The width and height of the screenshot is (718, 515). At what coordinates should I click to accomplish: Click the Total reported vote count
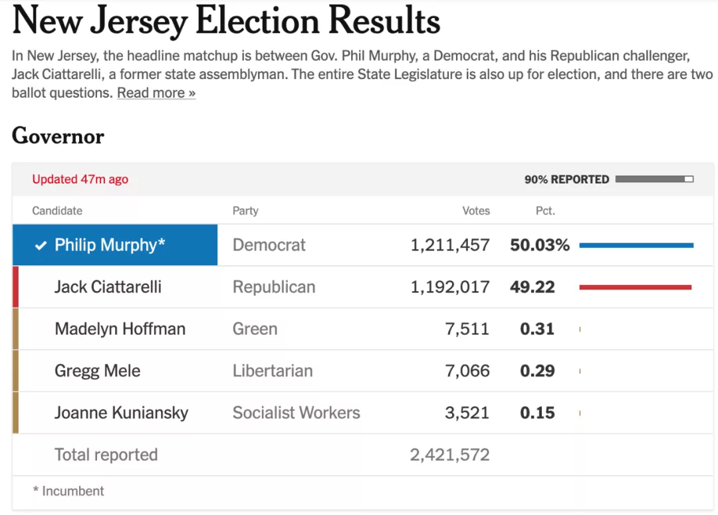click(449, 455)
